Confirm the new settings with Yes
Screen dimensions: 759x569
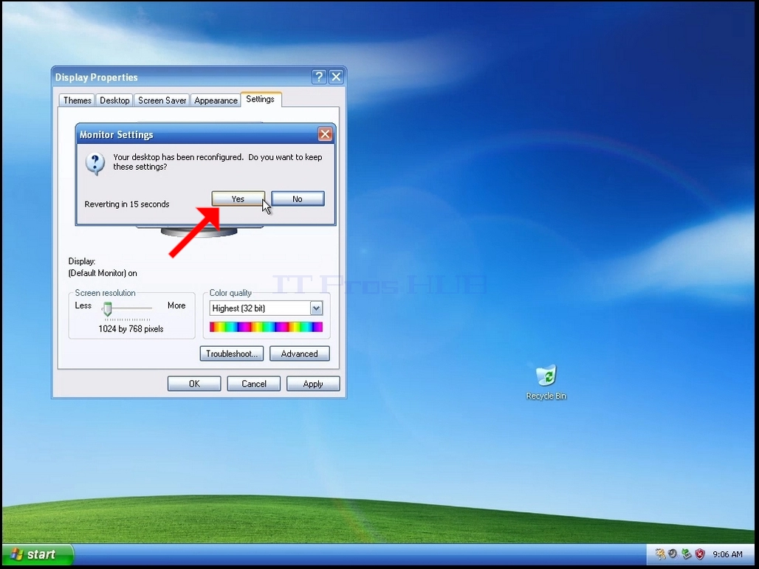(x=238, y=199)
